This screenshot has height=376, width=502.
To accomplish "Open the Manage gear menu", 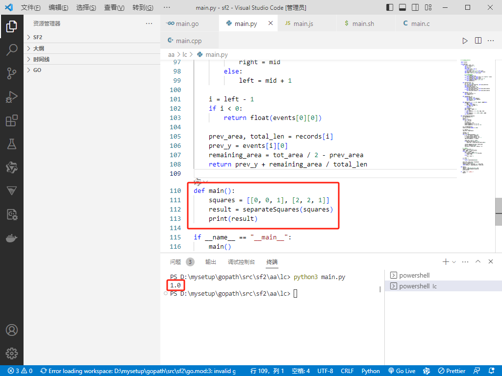I will click(x=12, y=353).
